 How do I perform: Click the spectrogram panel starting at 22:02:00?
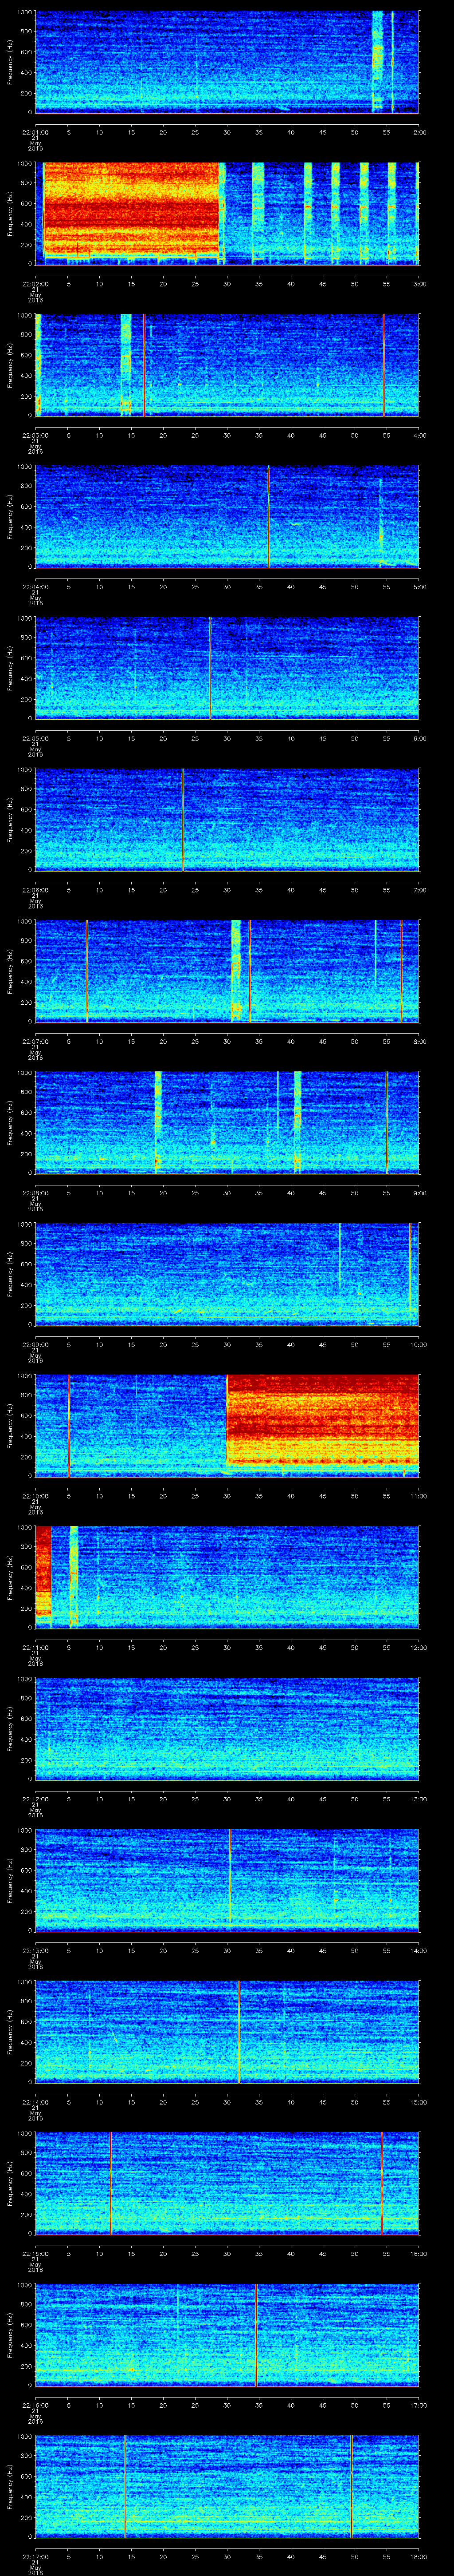(227, 213)
